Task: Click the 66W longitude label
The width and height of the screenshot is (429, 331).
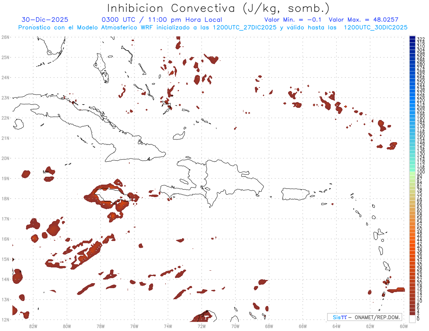Action: [x=303, y=326]
